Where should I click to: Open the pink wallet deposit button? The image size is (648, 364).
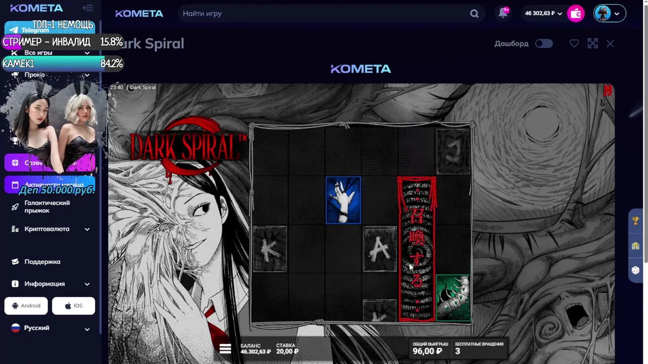pos(576,14)
